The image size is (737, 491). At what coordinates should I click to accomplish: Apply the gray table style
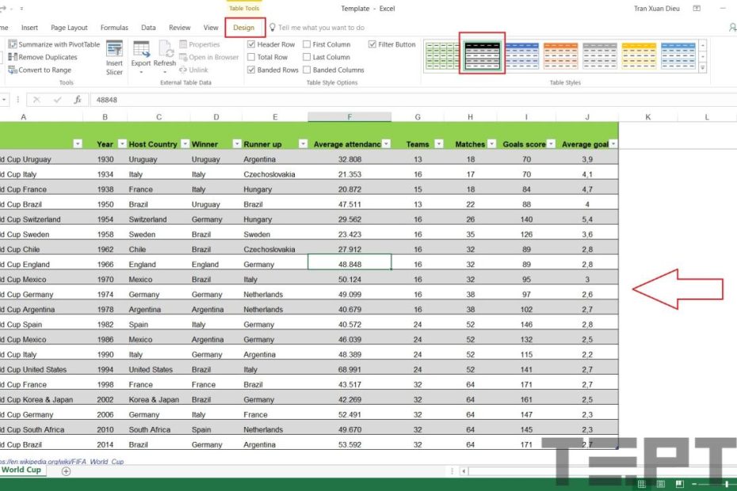pyautogui.click(x=600, y=55)
